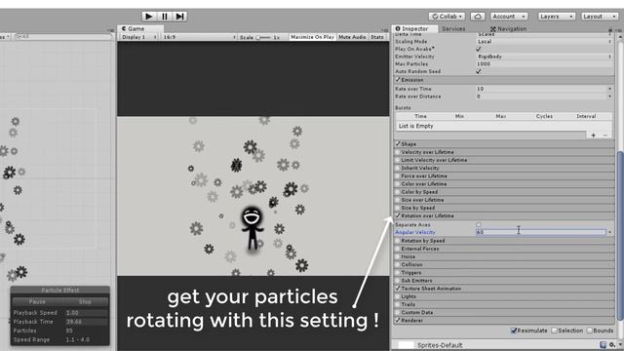Image resolution: width=624 pixels, height=351 pixels.
Task: Enable the Sub Emitters module
Action: coord(398,281)
